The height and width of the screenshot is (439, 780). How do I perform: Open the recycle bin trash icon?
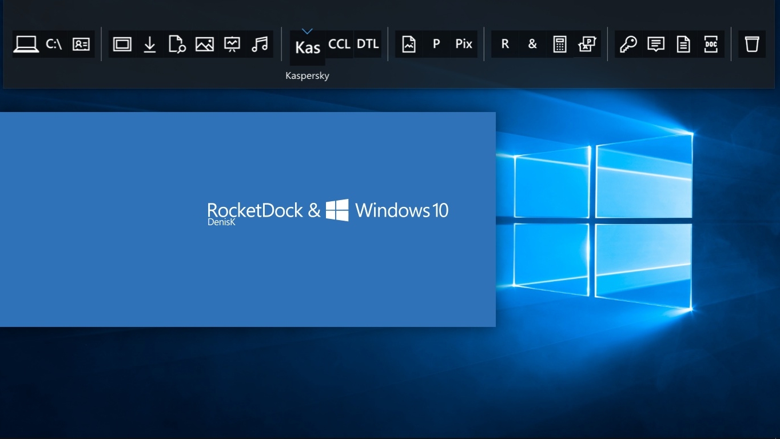[x=752, y=44]
